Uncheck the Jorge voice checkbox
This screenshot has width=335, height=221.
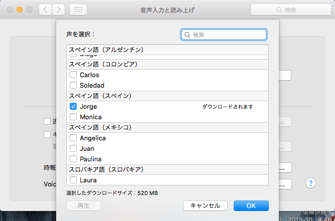[73, 106]
